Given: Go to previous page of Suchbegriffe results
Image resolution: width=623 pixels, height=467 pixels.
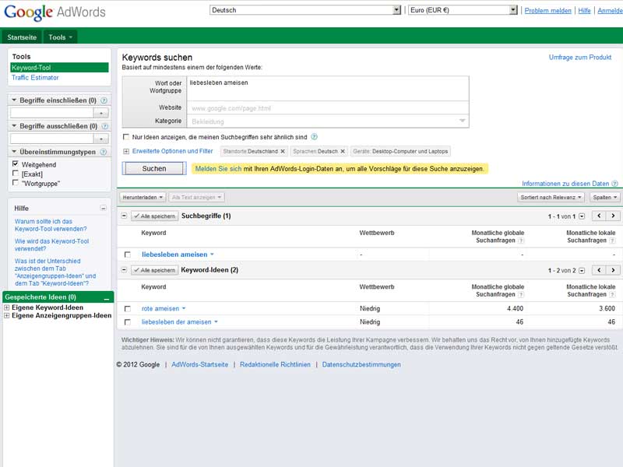Looking at the screenshot, I should 598,216.
